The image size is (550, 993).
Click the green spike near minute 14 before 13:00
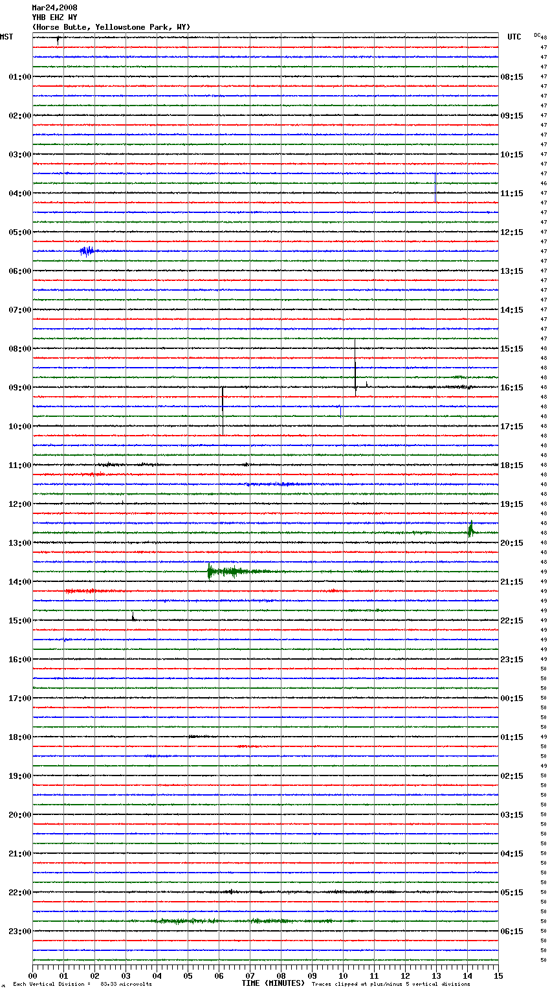(x=471, y=530)
